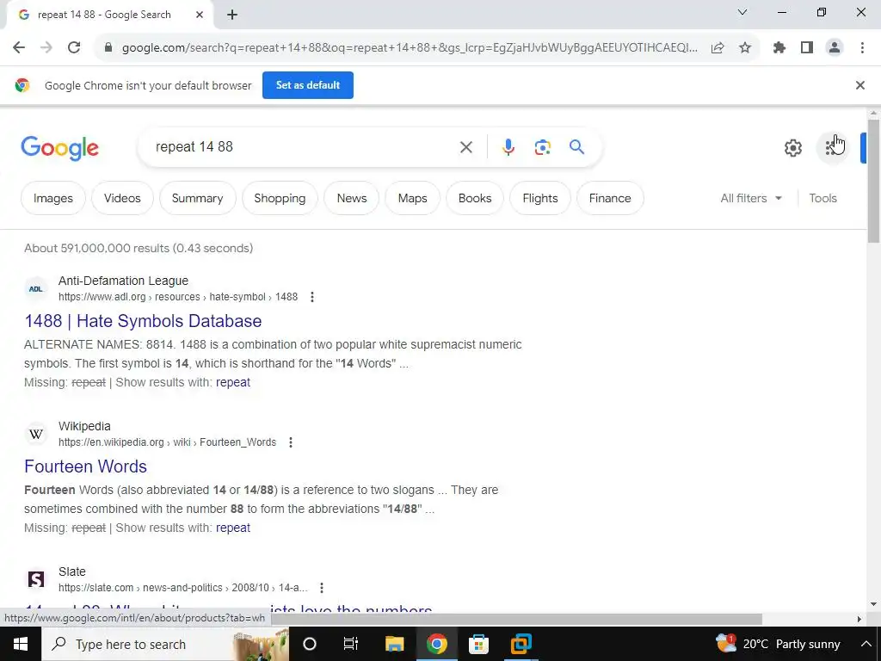Open more options for ADL result
Image resolution: width=881 pixels, height=661 pixels.
point(311,297)
